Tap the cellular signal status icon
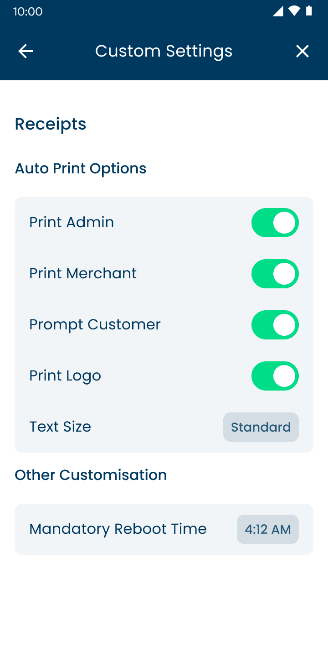Viewport: 328px width, 657px height. coord(278,11)
